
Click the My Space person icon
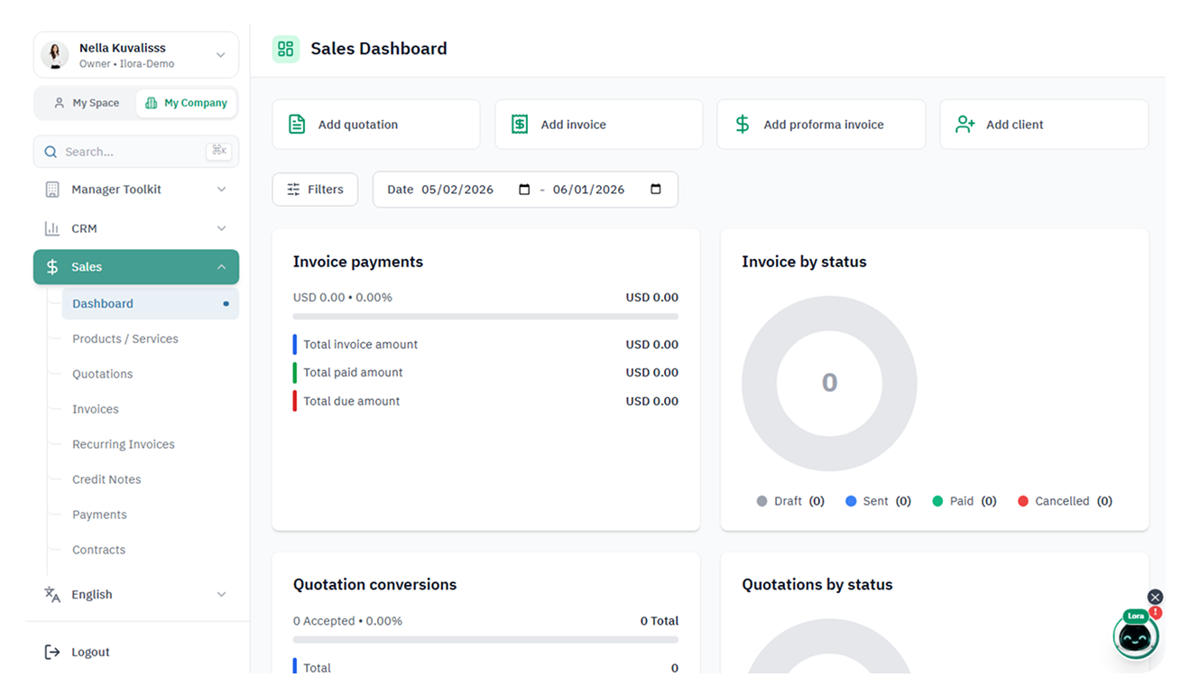click(x=60, y=103)
